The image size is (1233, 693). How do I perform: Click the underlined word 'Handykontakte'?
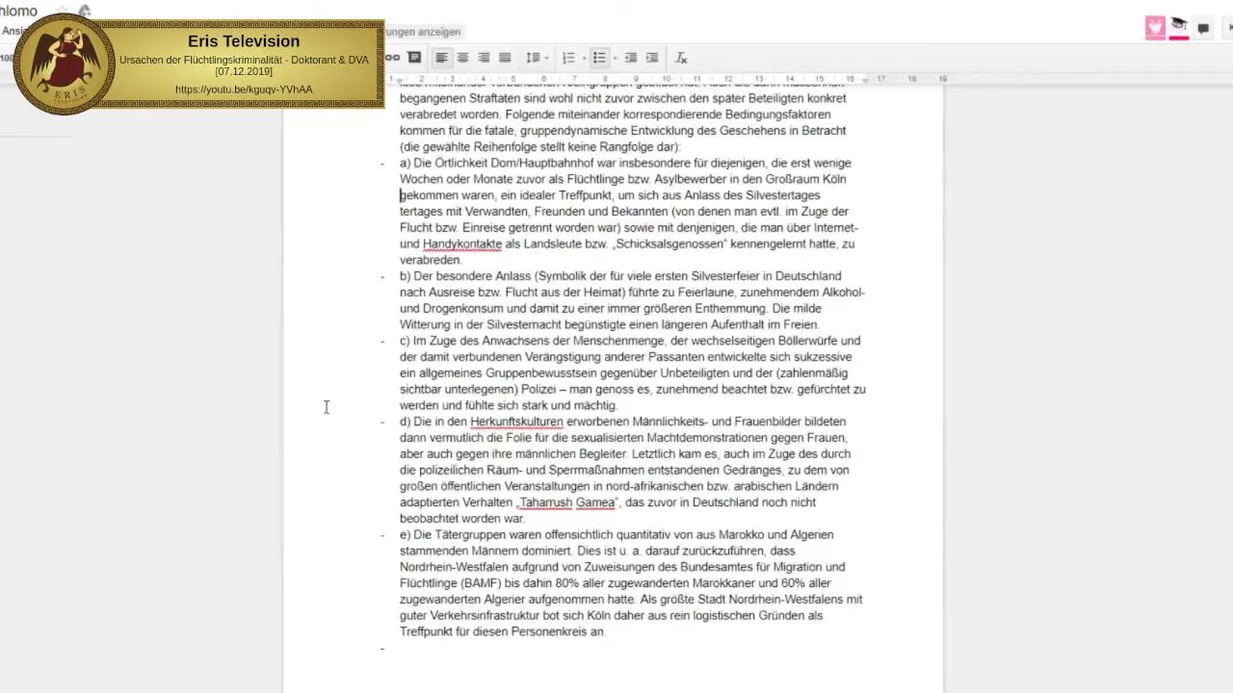(x=462, y=244)
